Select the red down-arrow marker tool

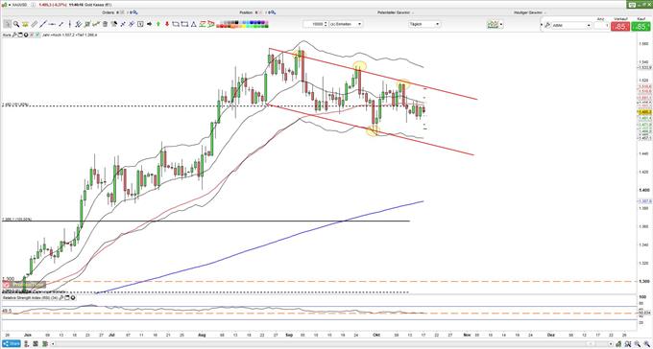pyautogui.click(x=167, y=24)
